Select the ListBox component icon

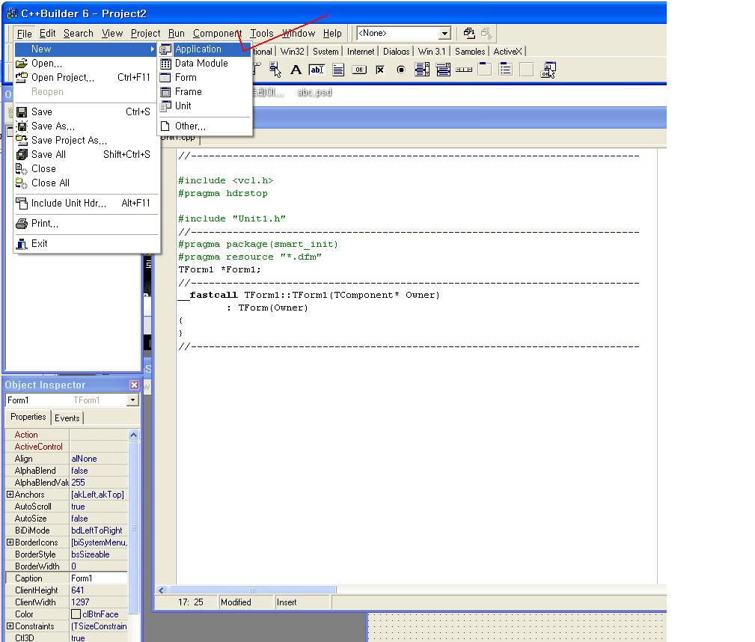tap(422, 70)
